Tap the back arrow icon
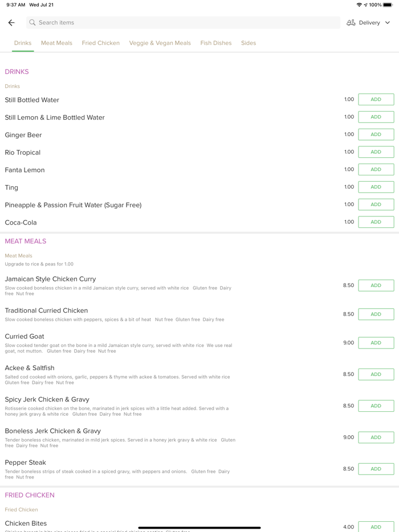This screenshot has width=399, height=532. [x=11, y=23]
